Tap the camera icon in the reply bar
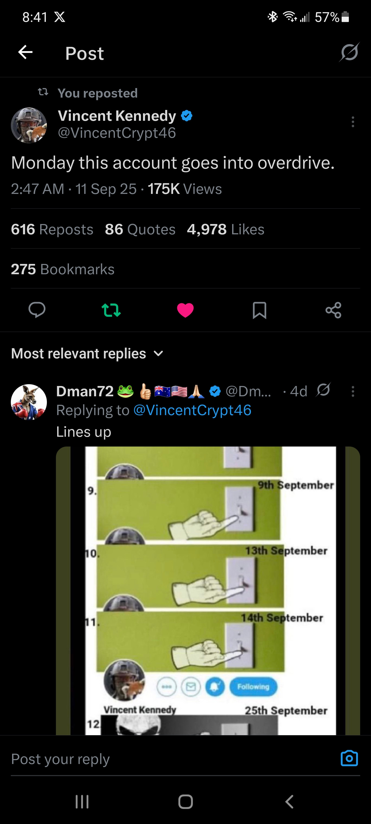Viewport: 371px width, 824px height. pyautogui.click(x=349, y=758)
